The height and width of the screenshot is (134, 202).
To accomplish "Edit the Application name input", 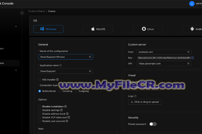I will tap(66, 71).
